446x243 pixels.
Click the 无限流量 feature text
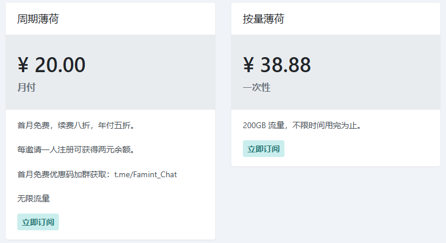33,199
